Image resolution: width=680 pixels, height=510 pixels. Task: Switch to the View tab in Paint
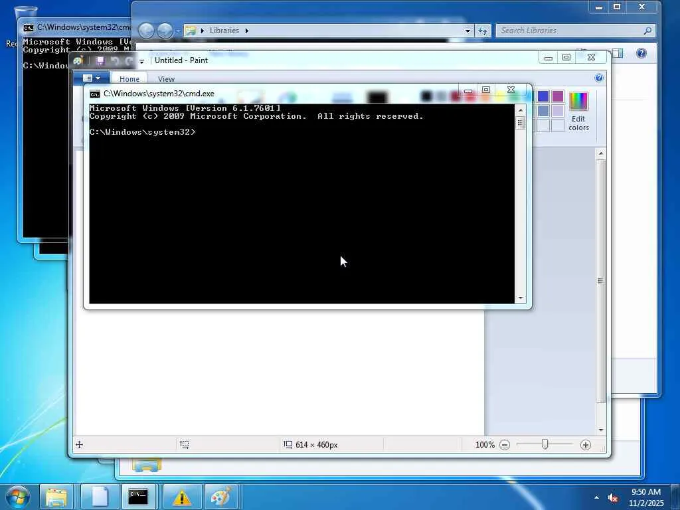point(166,79)
